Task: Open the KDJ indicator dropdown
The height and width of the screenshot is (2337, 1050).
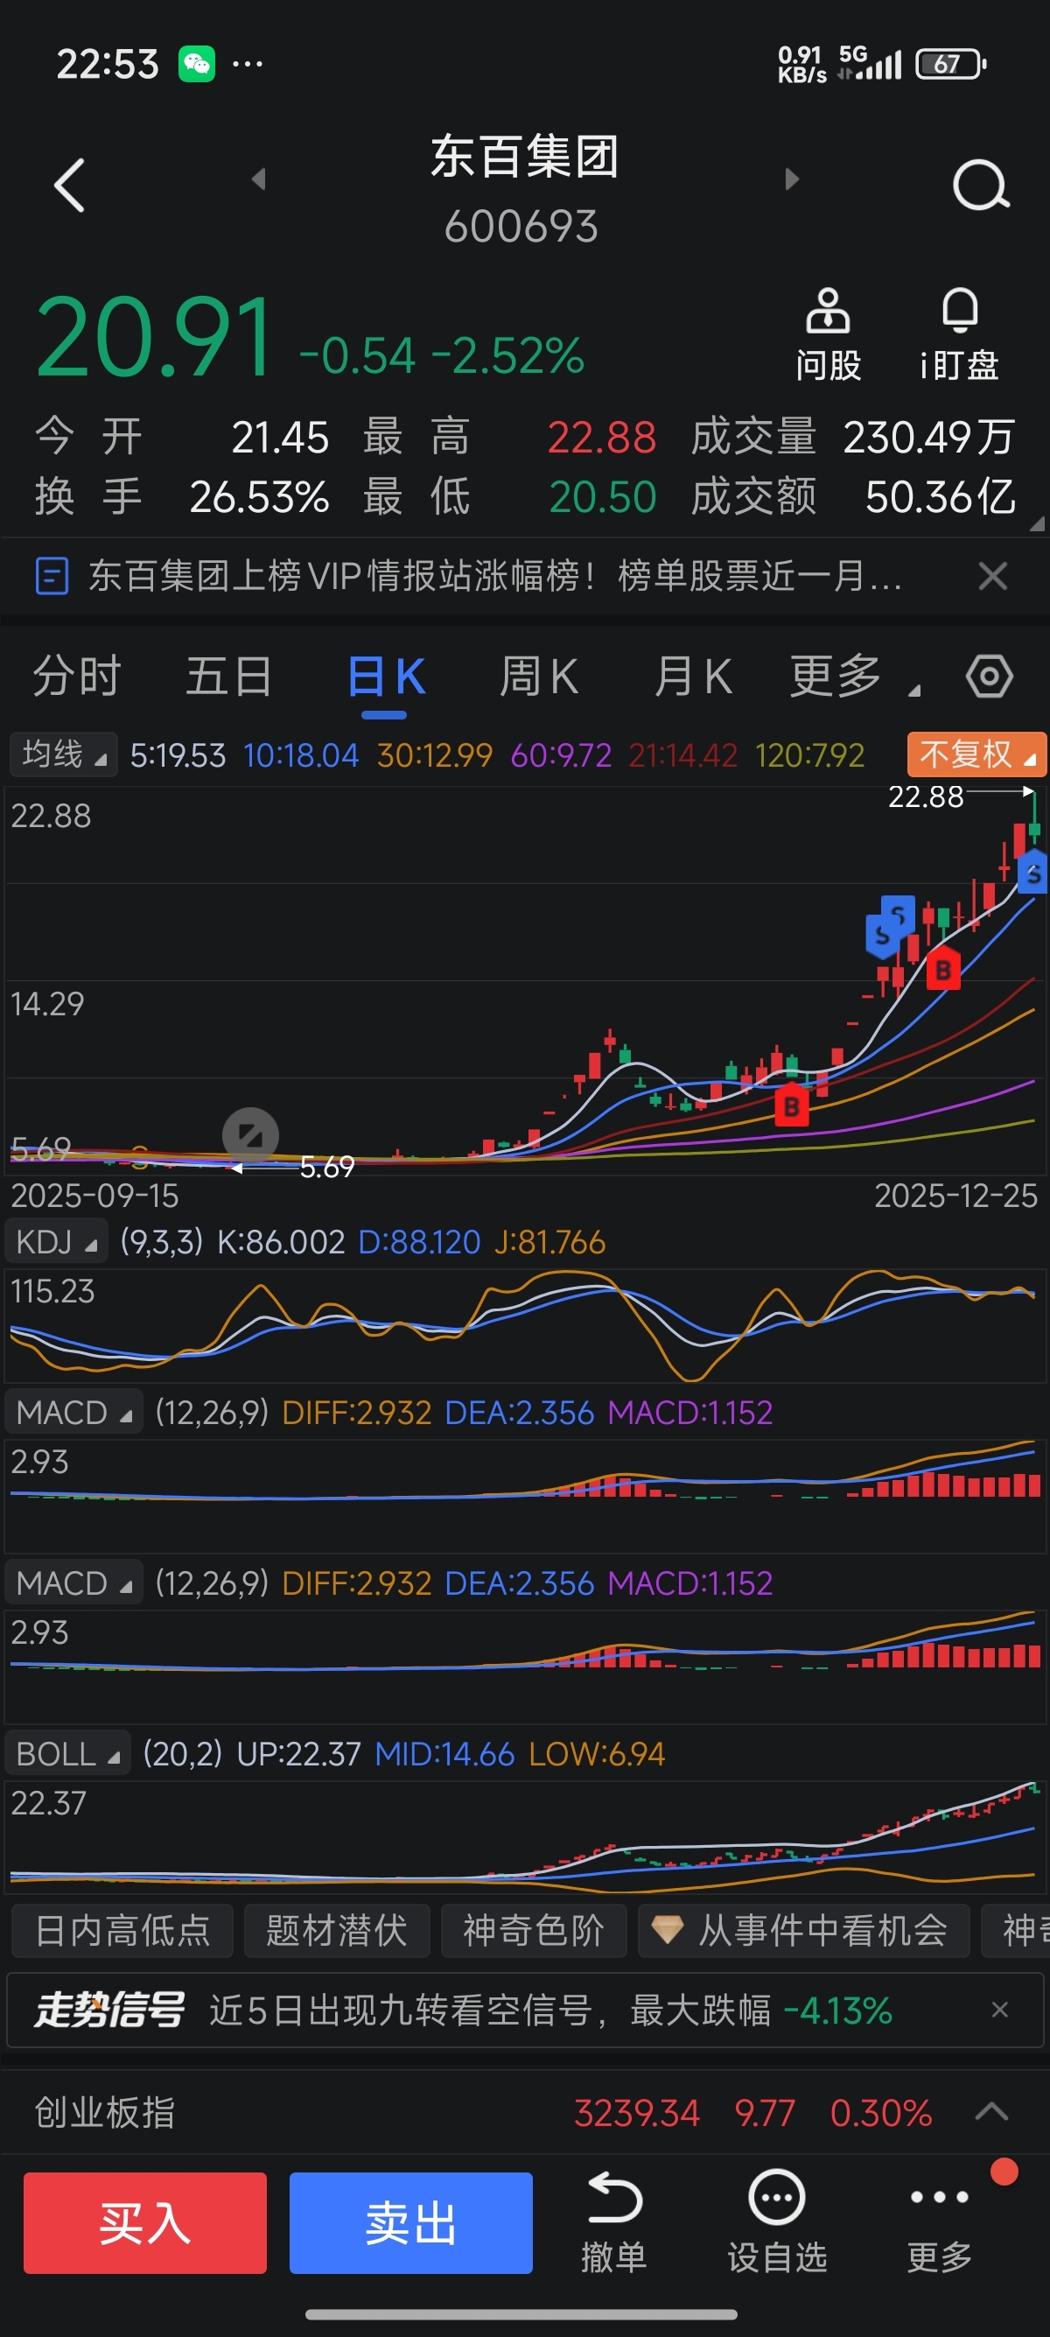Action: coord(56,1241)
